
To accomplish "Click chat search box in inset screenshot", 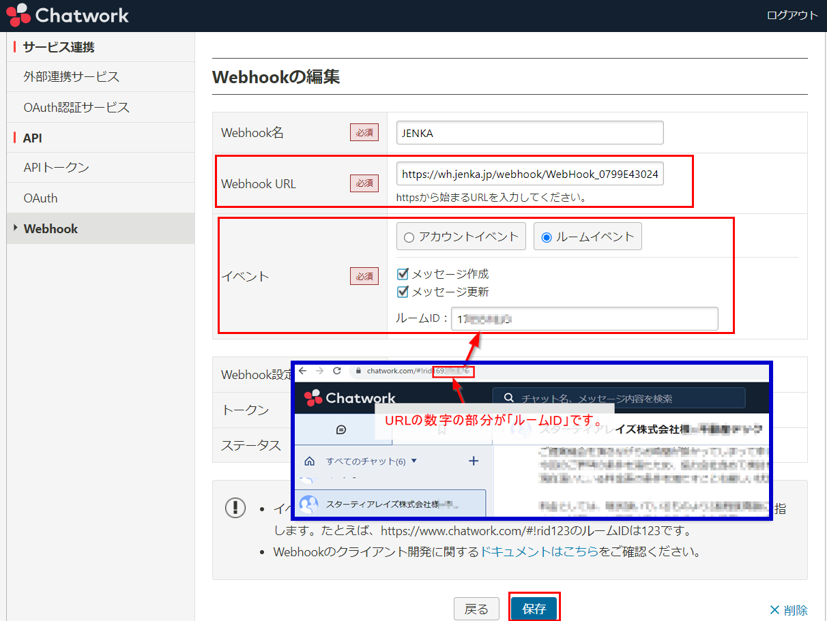I will (x=619, y=398).
